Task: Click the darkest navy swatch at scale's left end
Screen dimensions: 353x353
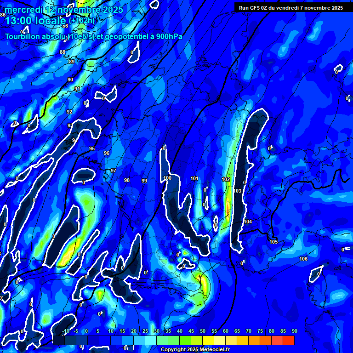Action: click(58, 340)
